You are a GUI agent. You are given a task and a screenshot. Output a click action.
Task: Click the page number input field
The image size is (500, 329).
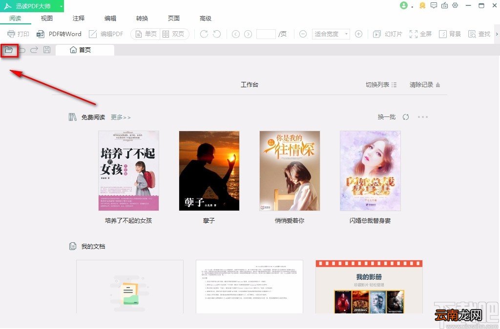(266, 34)
